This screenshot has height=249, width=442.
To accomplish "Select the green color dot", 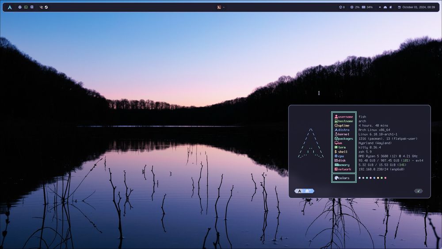I will 382,178.
